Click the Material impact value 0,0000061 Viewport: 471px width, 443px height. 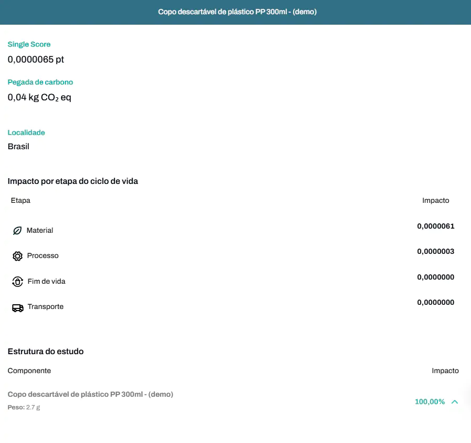point(435,226)
